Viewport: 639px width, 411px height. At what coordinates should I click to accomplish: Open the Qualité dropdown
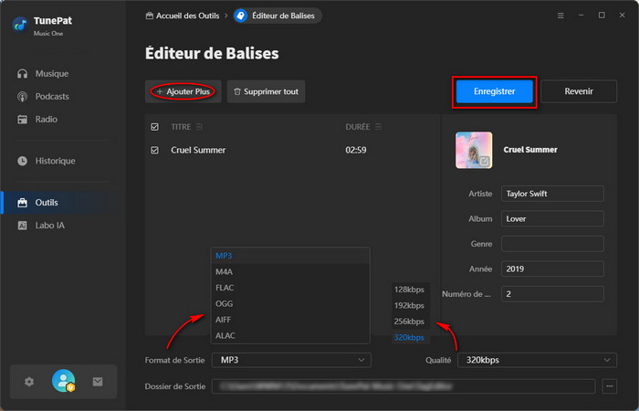(537, 361)
